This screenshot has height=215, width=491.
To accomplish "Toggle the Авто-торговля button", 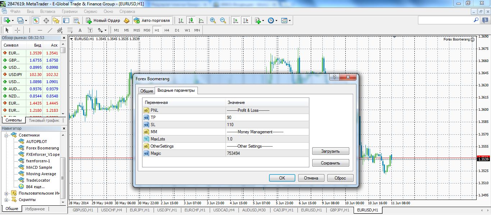I will tap(152, 20).
